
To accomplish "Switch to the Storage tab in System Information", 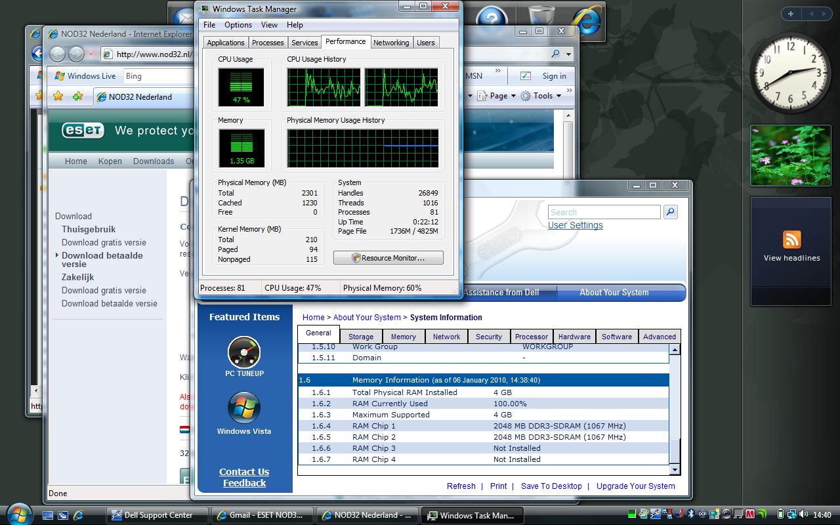I will point(360,337).
